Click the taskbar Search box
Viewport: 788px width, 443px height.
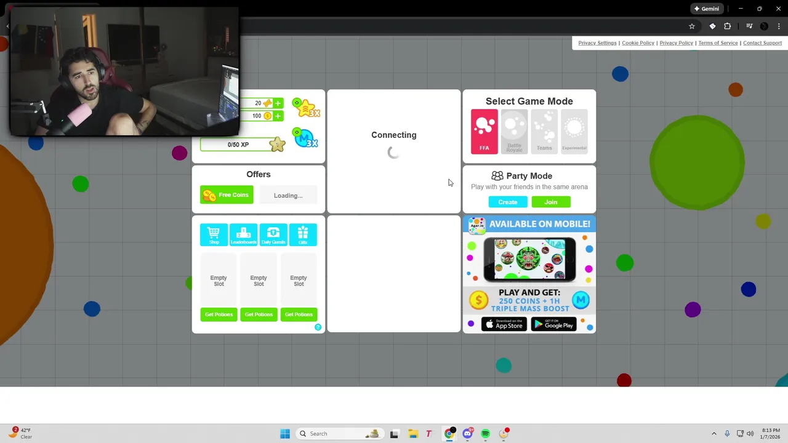[339, 434]
